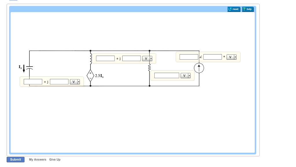Image resolution: width=296 pixels, height=167 pixels.
Task: Select the 2.5IΔ dependent source diamond
Action: (x=90, y=75)
